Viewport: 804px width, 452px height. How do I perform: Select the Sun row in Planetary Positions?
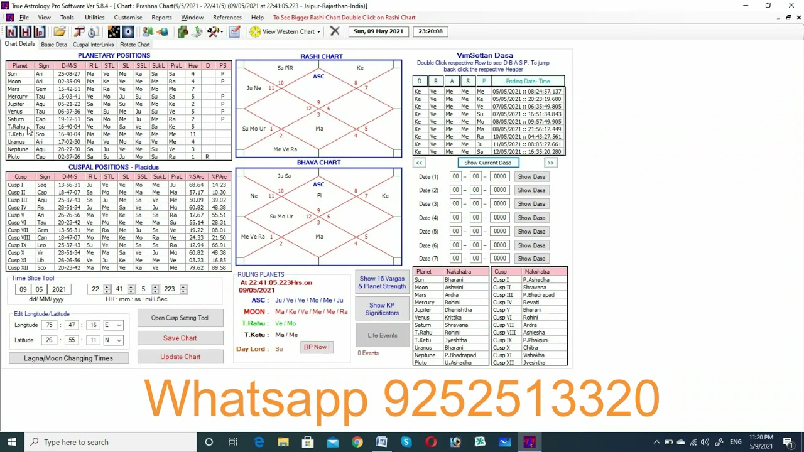[119, 74]
